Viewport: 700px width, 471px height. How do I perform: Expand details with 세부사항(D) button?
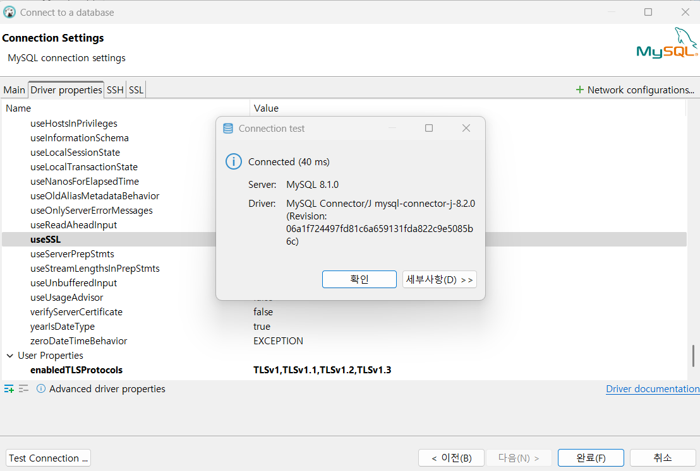coord(439,279)
